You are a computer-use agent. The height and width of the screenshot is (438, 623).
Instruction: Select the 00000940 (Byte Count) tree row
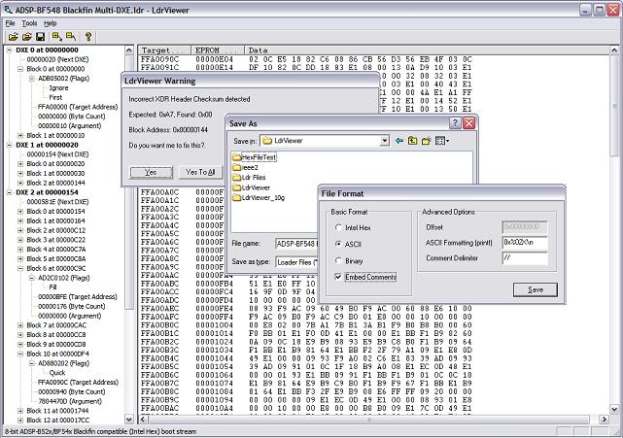[x=72, y=392]
